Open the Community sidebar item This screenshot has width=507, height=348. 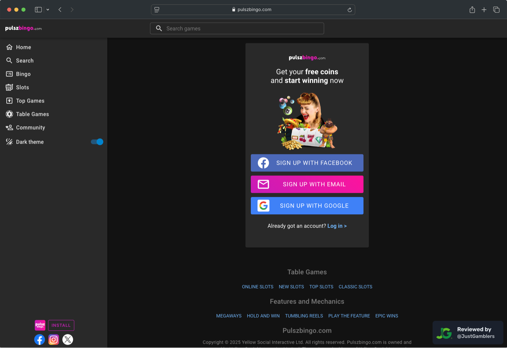[54, 128]
